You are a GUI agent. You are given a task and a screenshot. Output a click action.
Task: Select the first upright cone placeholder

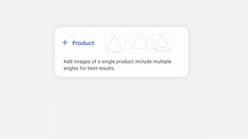[x=115, y=43]
